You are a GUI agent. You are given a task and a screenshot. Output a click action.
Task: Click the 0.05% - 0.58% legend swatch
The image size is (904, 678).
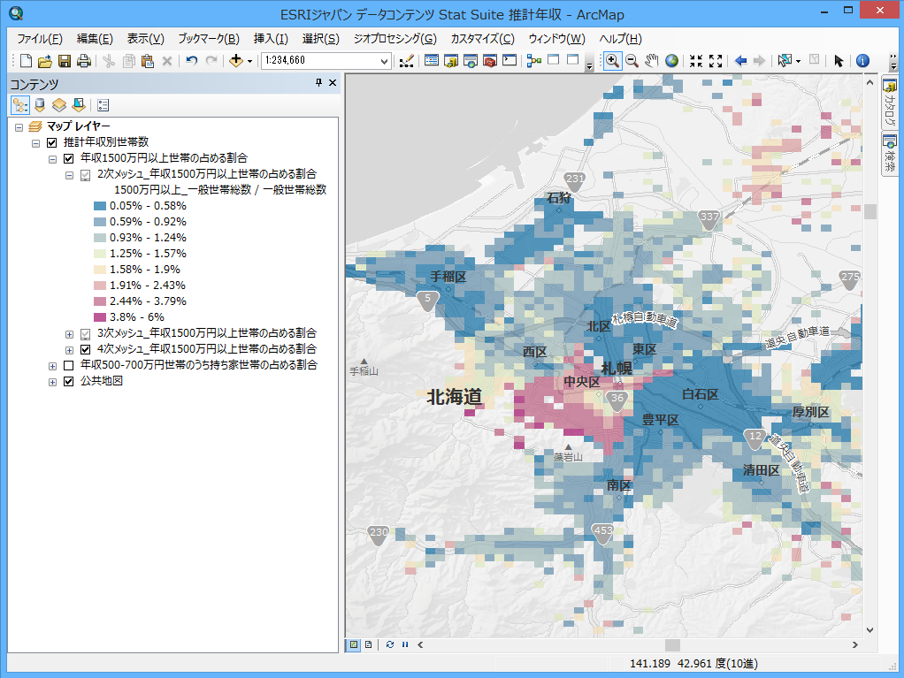tap(100, 206)
